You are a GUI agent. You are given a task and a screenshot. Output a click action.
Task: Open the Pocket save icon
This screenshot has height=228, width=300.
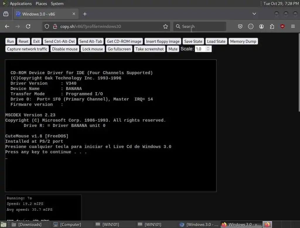[240, 26]
